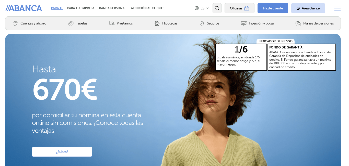Open Planes de pensiones menu
The height and width of the screenshot is (166, 349).
318,23
